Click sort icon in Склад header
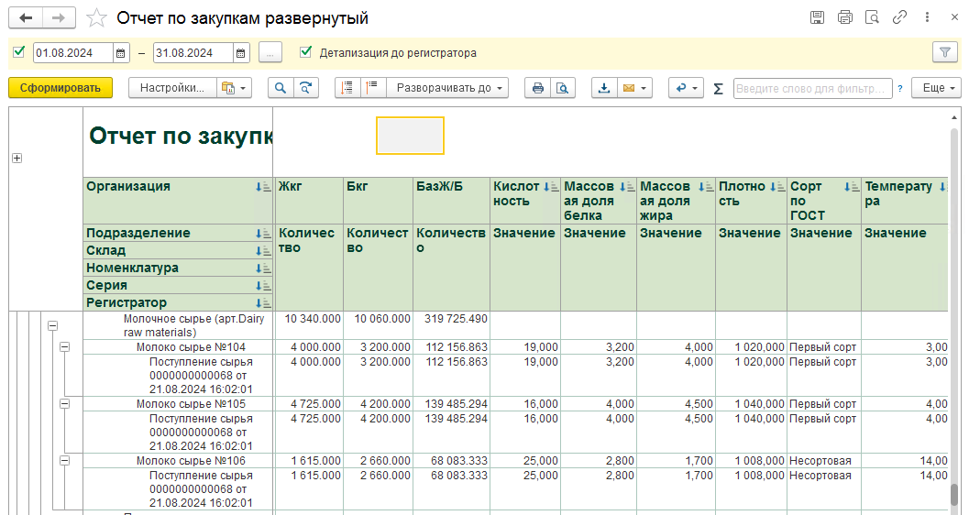The image size is (969, 515). click(263, 251)
